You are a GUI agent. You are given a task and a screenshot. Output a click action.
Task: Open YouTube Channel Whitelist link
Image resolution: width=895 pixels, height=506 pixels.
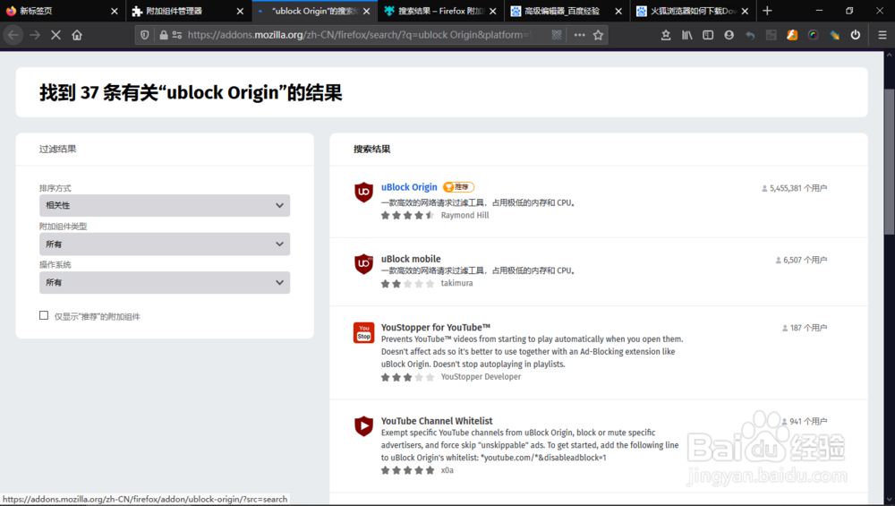coord(437,421)
